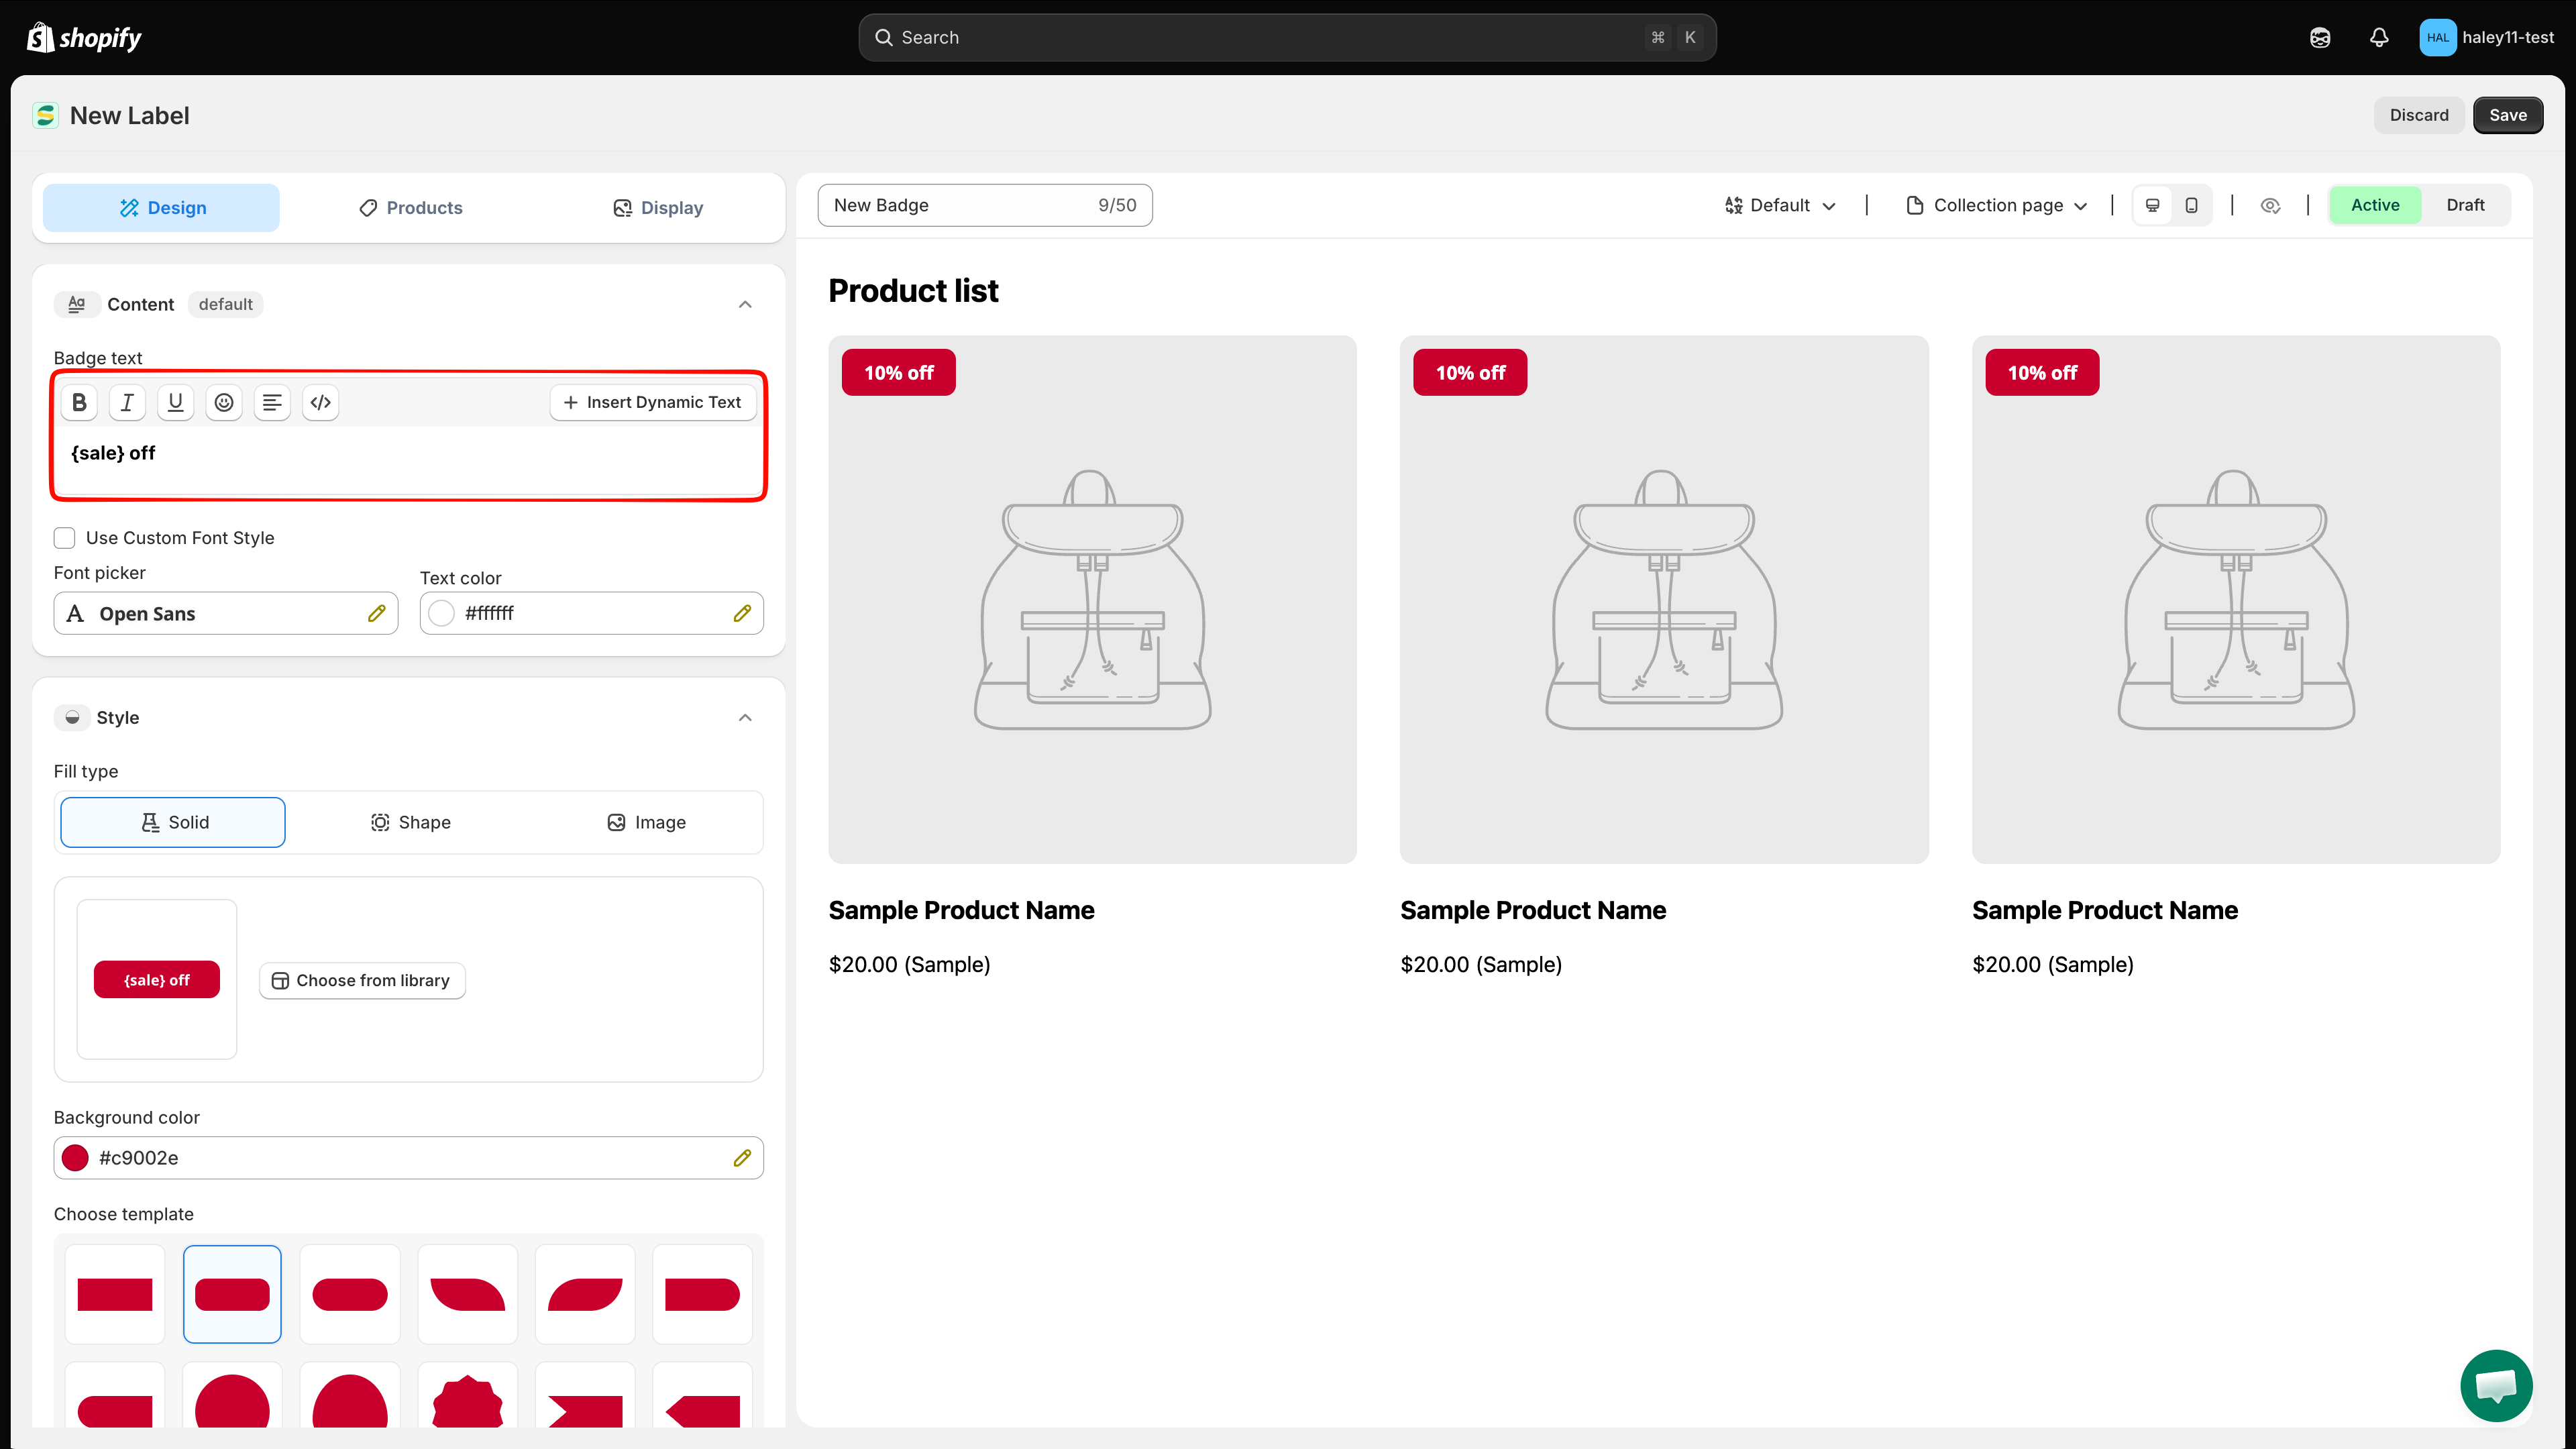Switch preview to mobile view

(2191, 205)
